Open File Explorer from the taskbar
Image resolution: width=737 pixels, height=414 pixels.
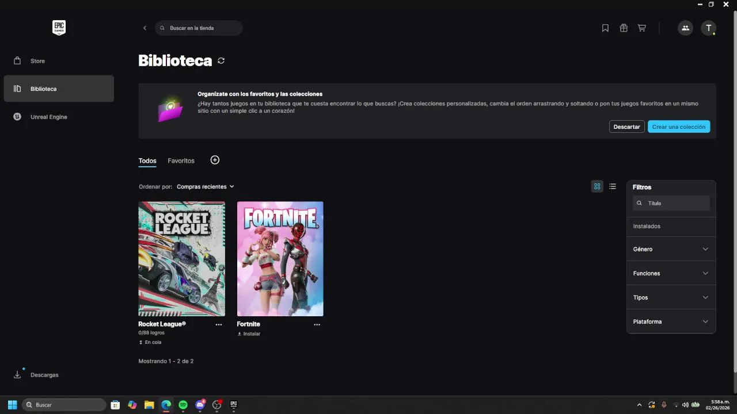pos(149,405)
